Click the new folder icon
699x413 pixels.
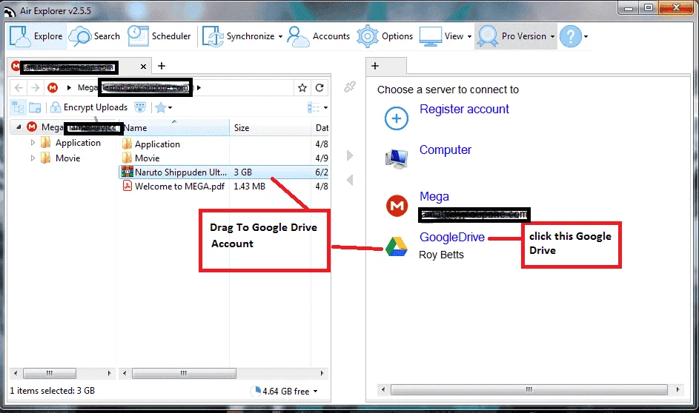[35, 107]
